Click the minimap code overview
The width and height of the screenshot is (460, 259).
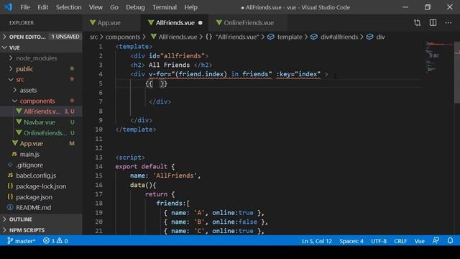(439, 58)
